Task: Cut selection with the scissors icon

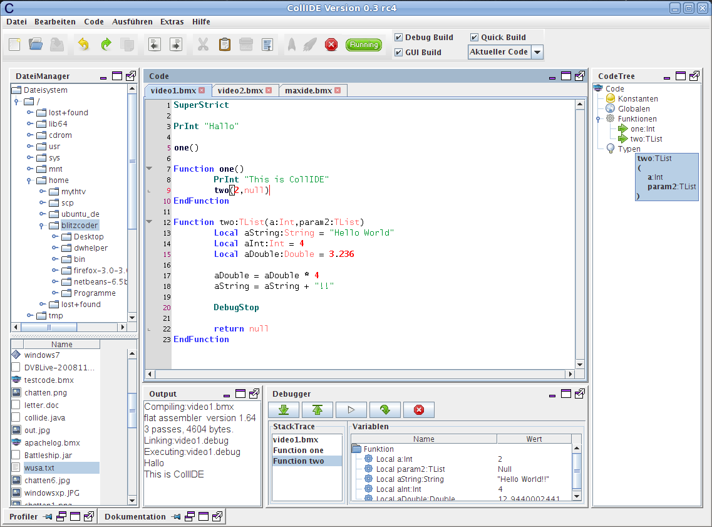Action: pyautogui.click(x=203, y=44)
